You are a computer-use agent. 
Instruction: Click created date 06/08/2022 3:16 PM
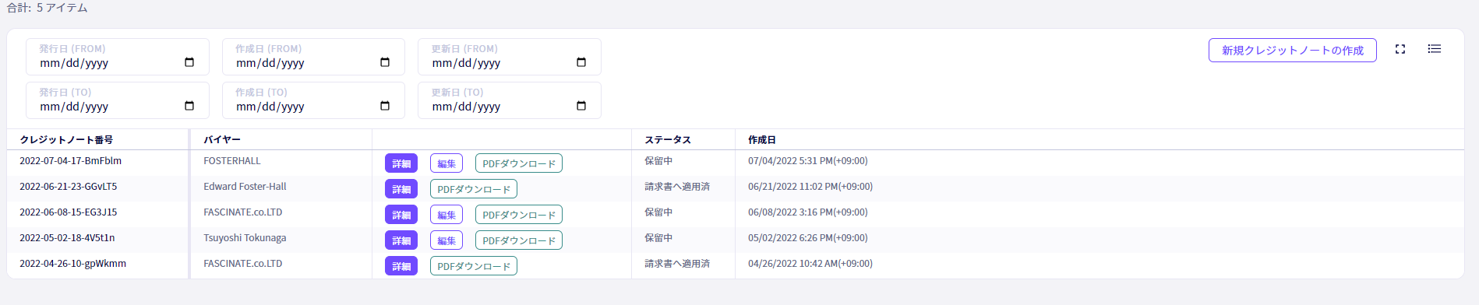pos(808,212)
